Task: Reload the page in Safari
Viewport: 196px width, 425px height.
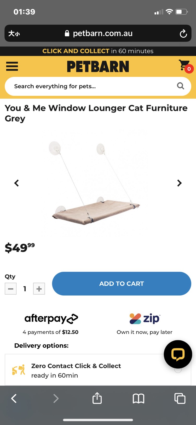Action: click(x=183, y=33)
